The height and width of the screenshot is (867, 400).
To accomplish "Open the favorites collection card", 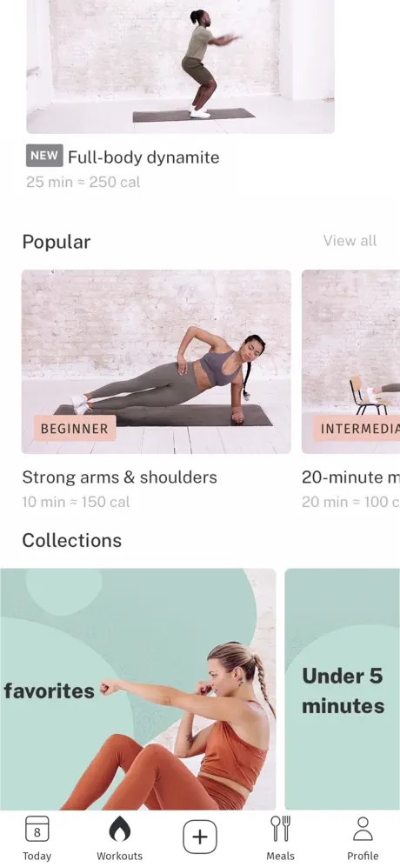I will [137, 689].
